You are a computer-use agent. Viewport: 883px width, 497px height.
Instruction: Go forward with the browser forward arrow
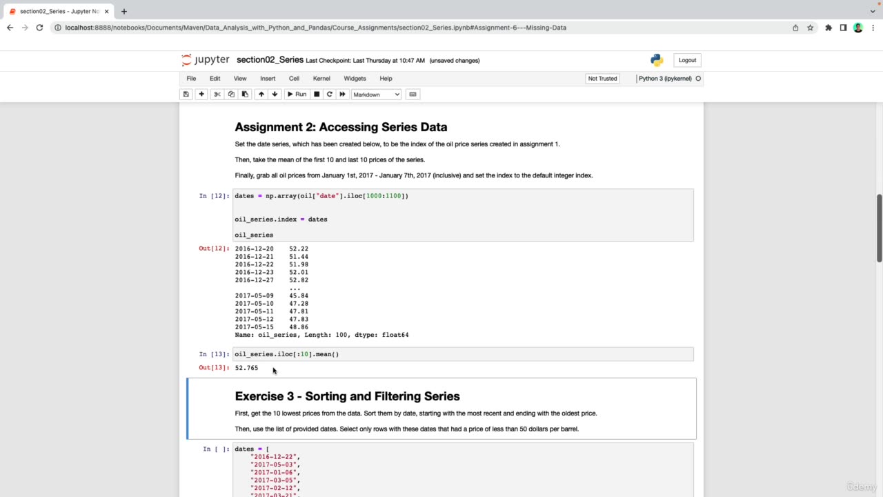point(25,28)
